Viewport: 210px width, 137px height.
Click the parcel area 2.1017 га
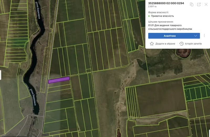click(x=152, y=6)
